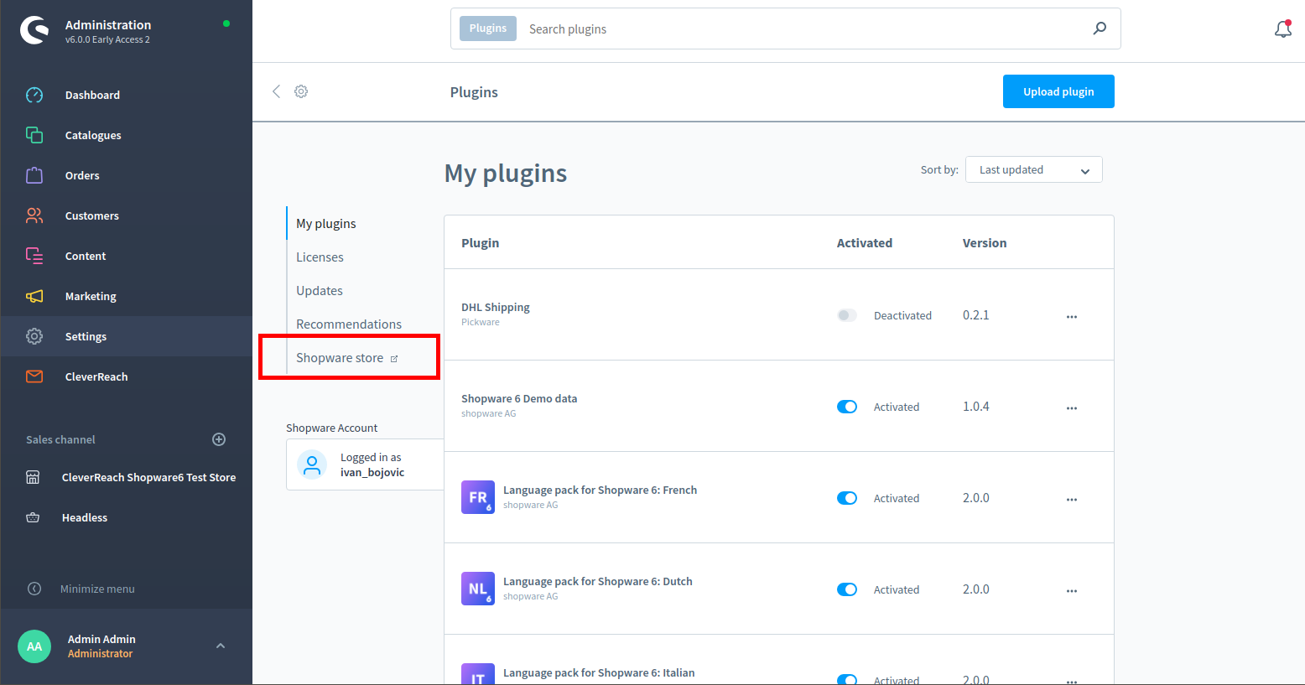Click the Headless basket icon
This screenshot has width=1305, height=685.
pyautogui.click(x=33, y=517)
